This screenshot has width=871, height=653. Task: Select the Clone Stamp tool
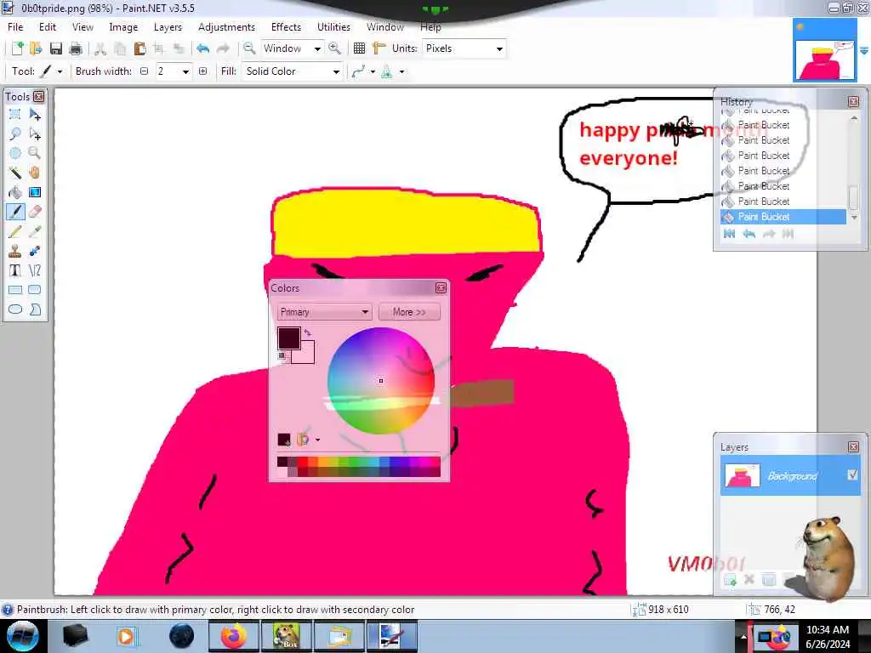(15, 251)
